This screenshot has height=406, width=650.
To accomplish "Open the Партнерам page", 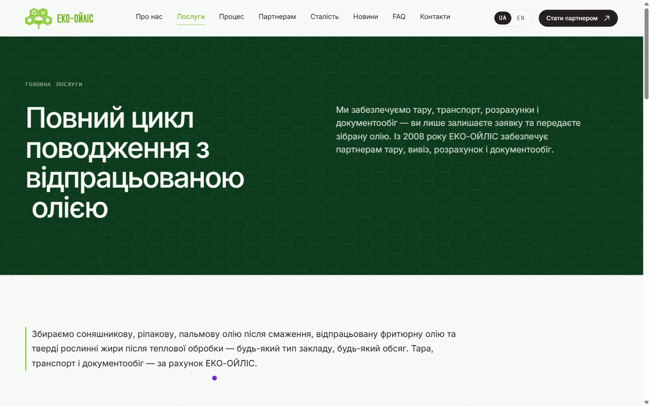I will click(277, 17).
